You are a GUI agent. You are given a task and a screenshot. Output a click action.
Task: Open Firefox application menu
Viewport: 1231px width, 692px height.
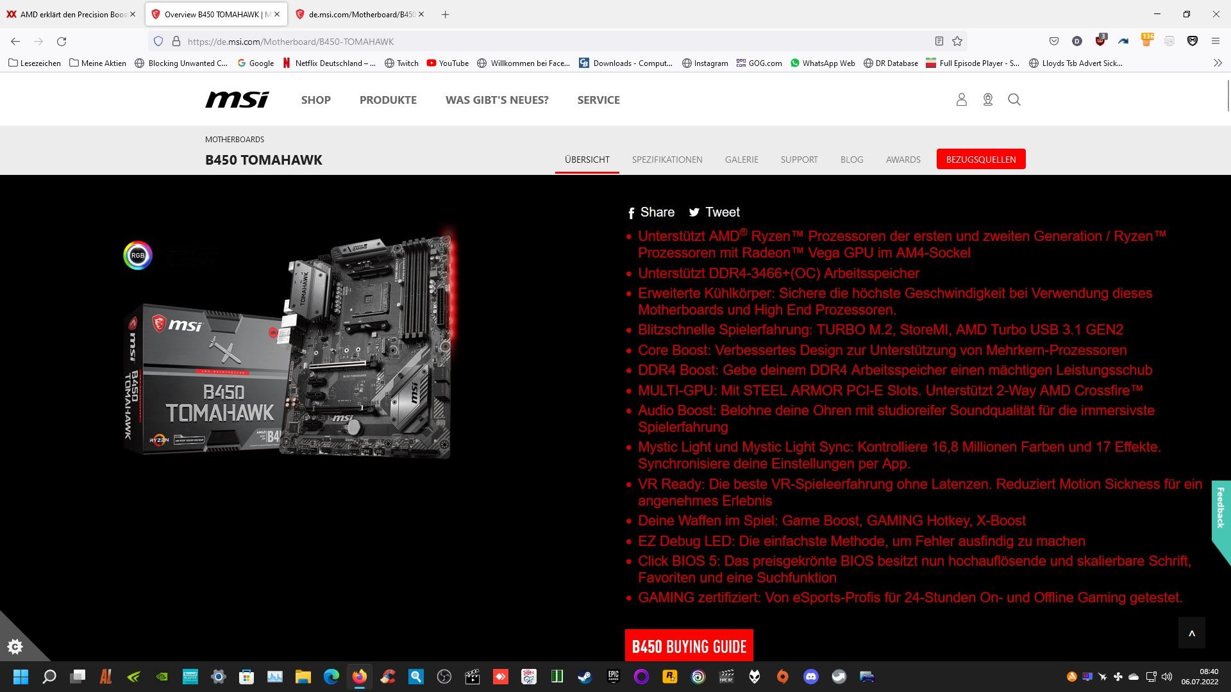coord(1215,41)
